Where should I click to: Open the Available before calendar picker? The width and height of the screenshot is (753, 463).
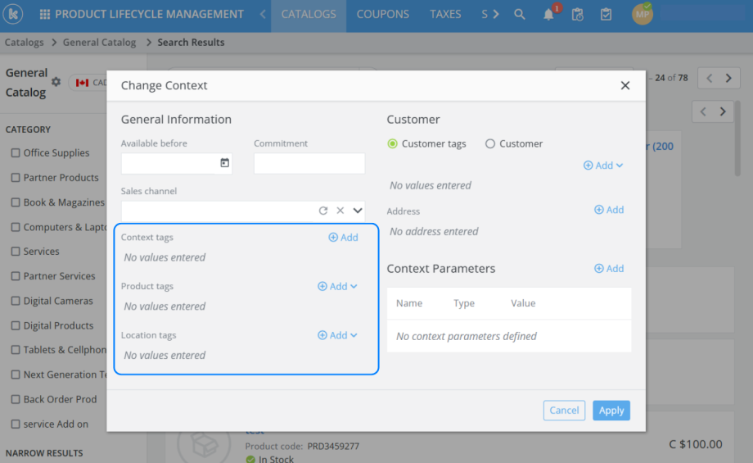[225, 163]
